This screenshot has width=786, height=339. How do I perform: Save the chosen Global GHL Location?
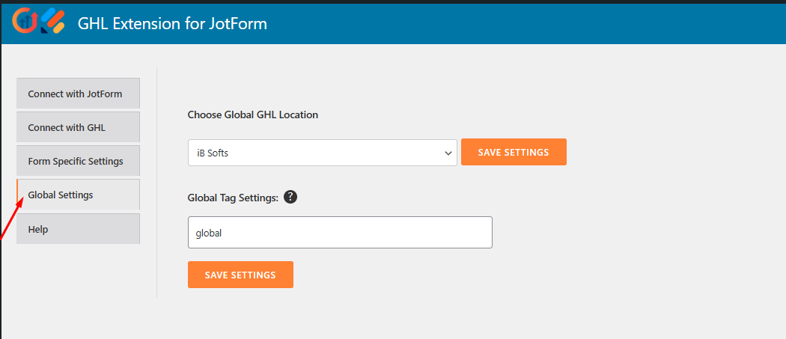point(514,152)
